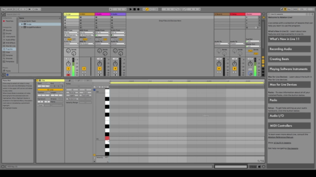Toggle return B track activator
The width and height of the screenshot is (316, 177).
(x=235, y=69)
